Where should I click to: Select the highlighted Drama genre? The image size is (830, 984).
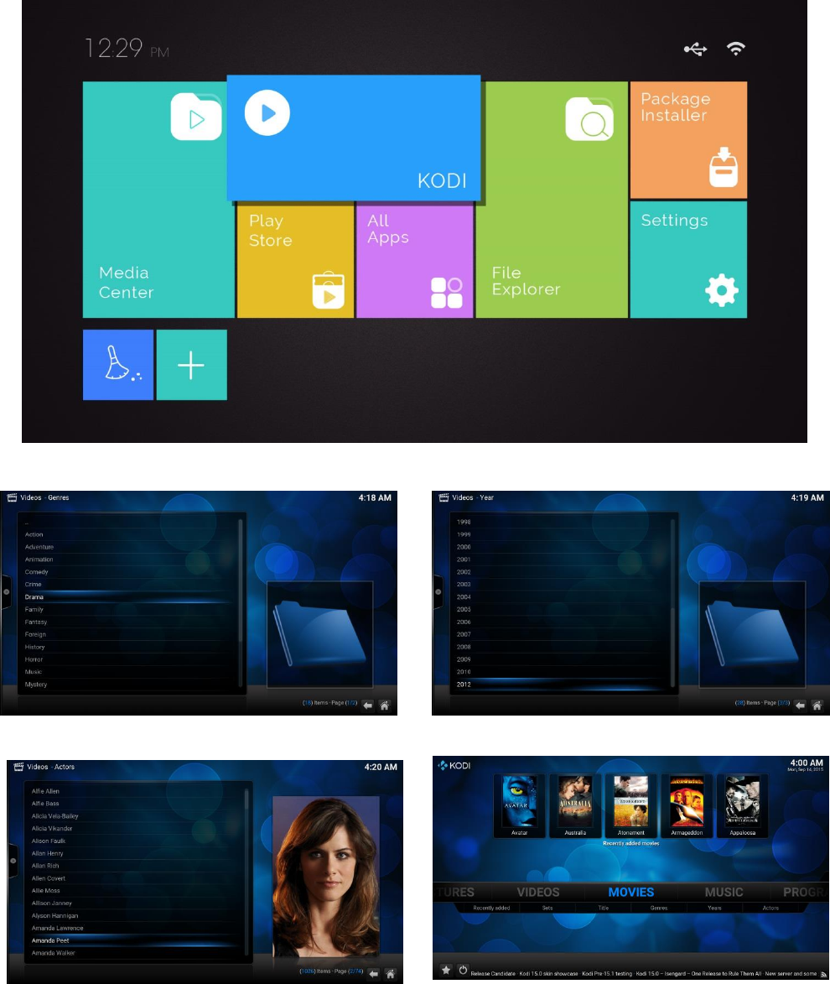click(128, 596)
